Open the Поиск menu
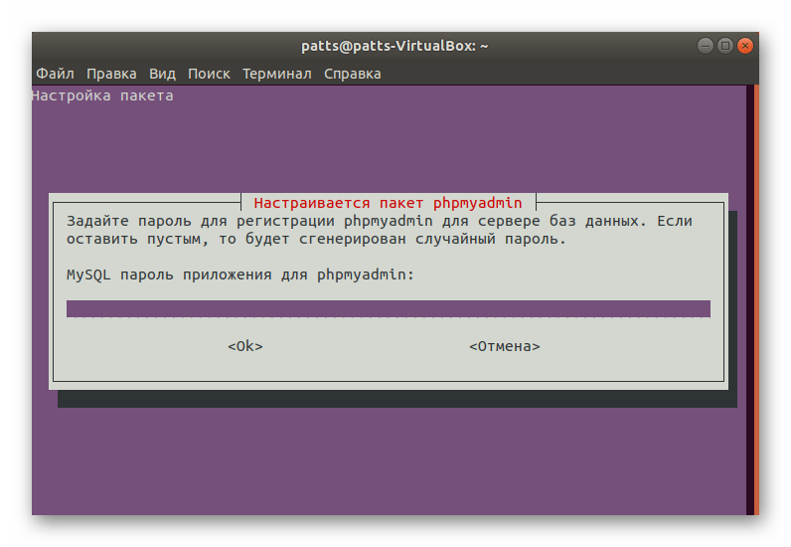 [209, 74]
